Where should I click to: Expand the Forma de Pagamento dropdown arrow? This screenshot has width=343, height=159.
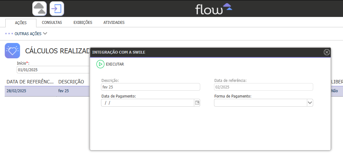click(x=310, y=103)
